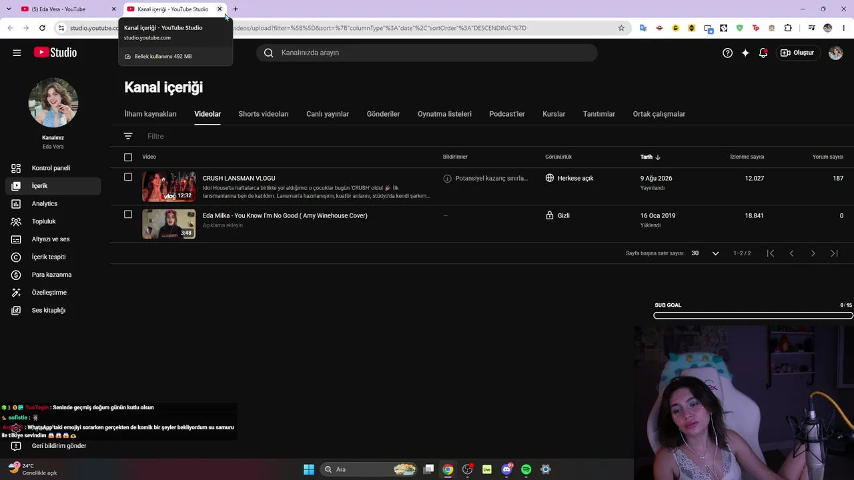The width and height of the screenshot is (854, 480).
Task: Go to previous page arrow
Action: pos(792,253)
